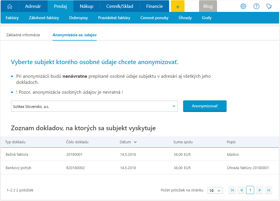Open the Adresár menu
The image size is (280, 201).
tap(33, 6)
